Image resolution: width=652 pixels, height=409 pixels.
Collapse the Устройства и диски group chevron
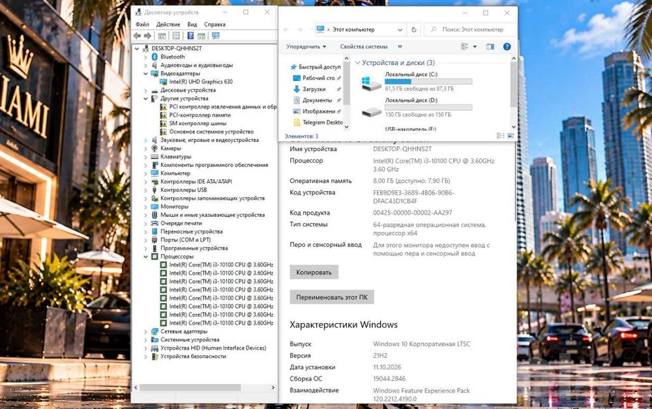pos(357,63)
